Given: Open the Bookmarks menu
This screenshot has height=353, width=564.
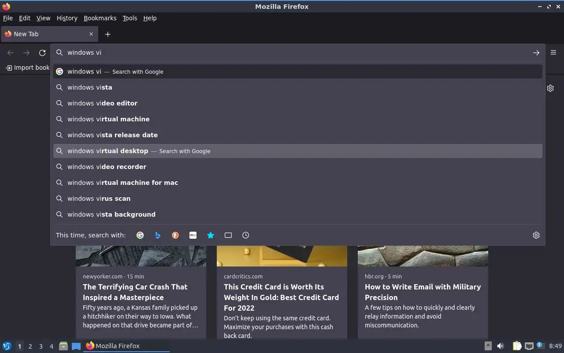Looking at the screenshot, I should coord(100,18).
